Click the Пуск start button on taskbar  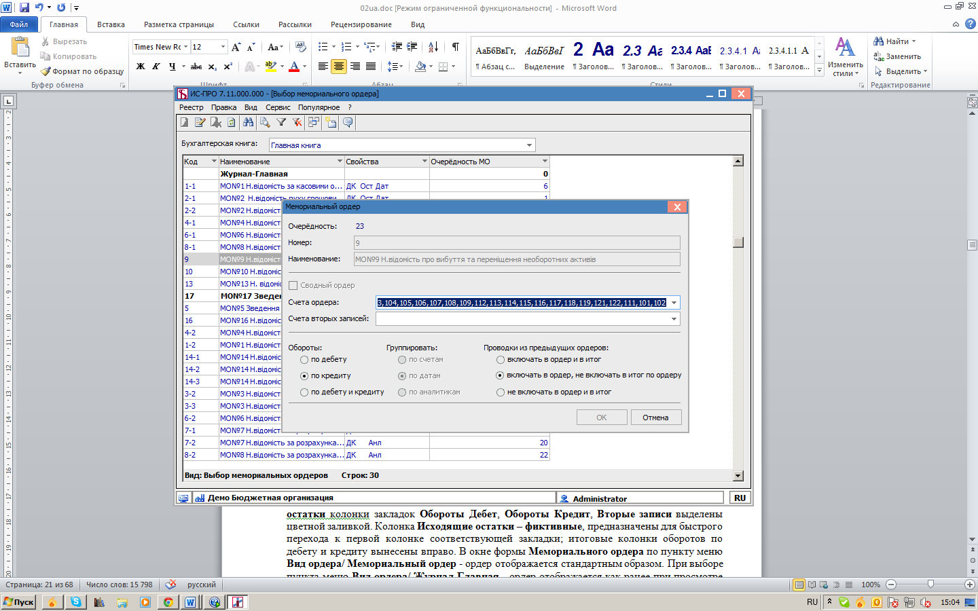point(19,602)
